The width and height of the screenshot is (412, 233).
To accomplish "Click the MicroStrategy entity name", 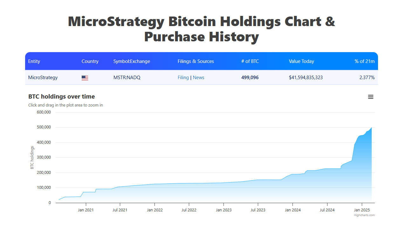I will [x=43, y=77].
